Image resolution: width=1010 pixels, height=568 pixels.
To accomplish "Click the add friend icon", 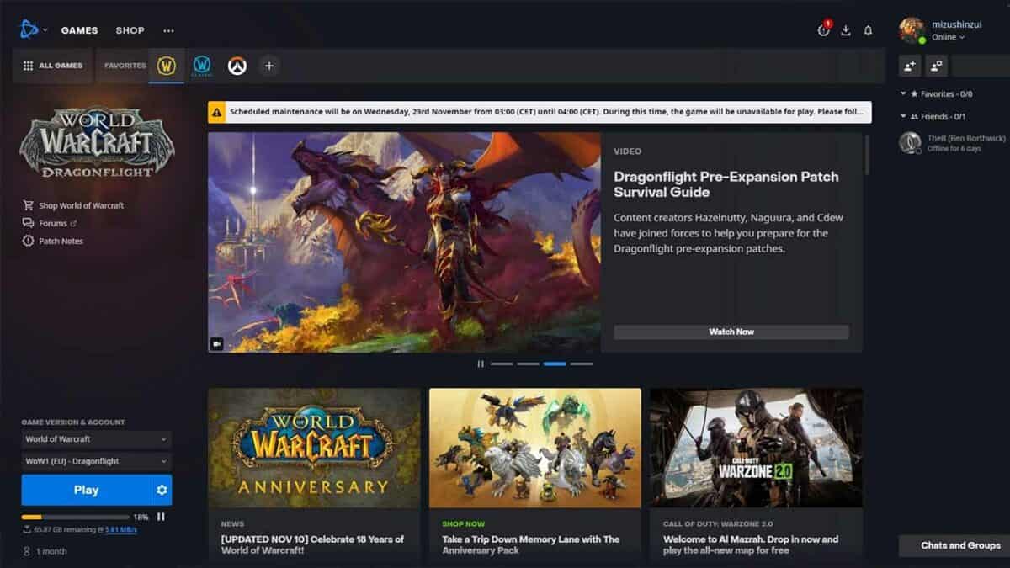I will pos(910,66).
